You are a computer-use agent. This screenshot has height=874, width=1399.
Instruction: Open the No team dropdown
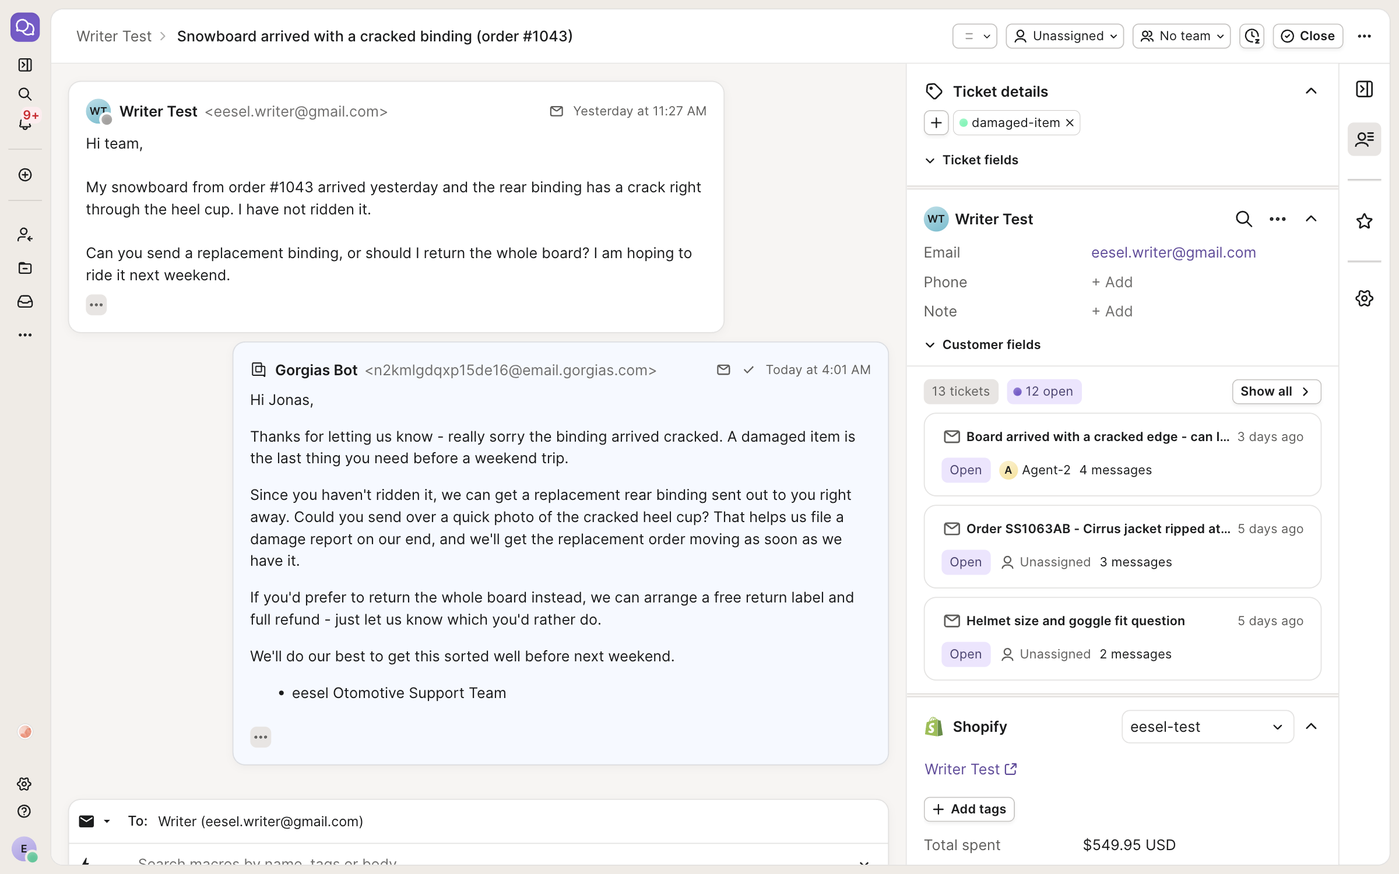click(1181, 36)
